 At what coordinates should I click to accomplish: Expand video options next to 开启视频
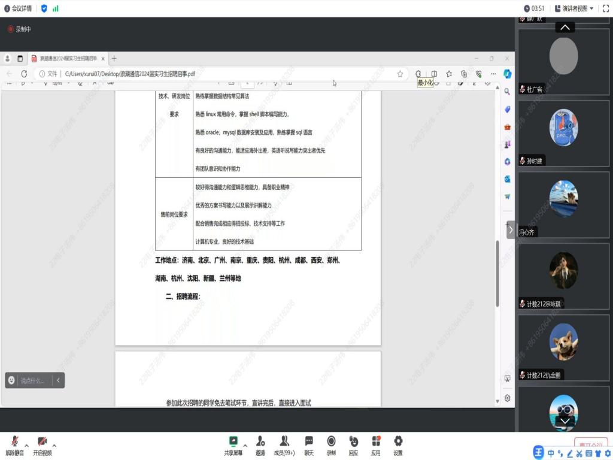54,446
